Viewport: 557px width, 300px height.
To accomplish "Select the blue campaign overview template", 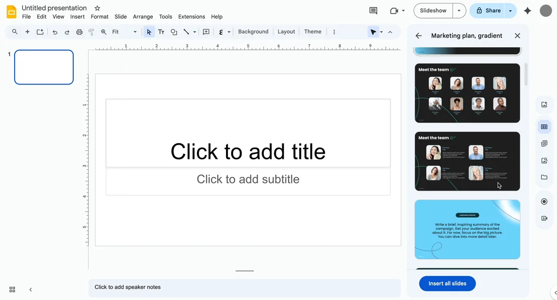I will point(467,229).
